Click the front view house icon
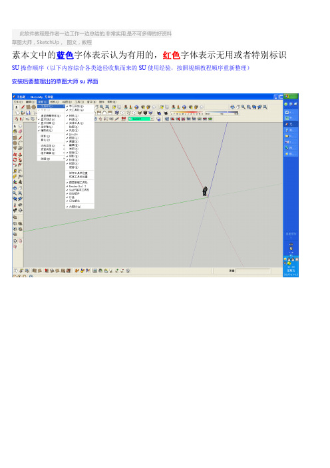This screenshot has height=468, width=330. (104, 113)
